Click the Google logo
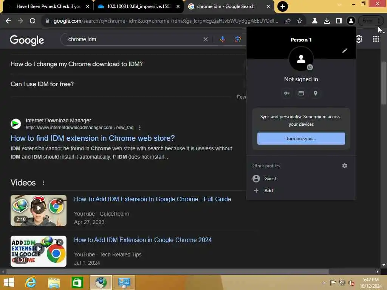The width and height of the screenshot is (387, 290). [27, 40]
